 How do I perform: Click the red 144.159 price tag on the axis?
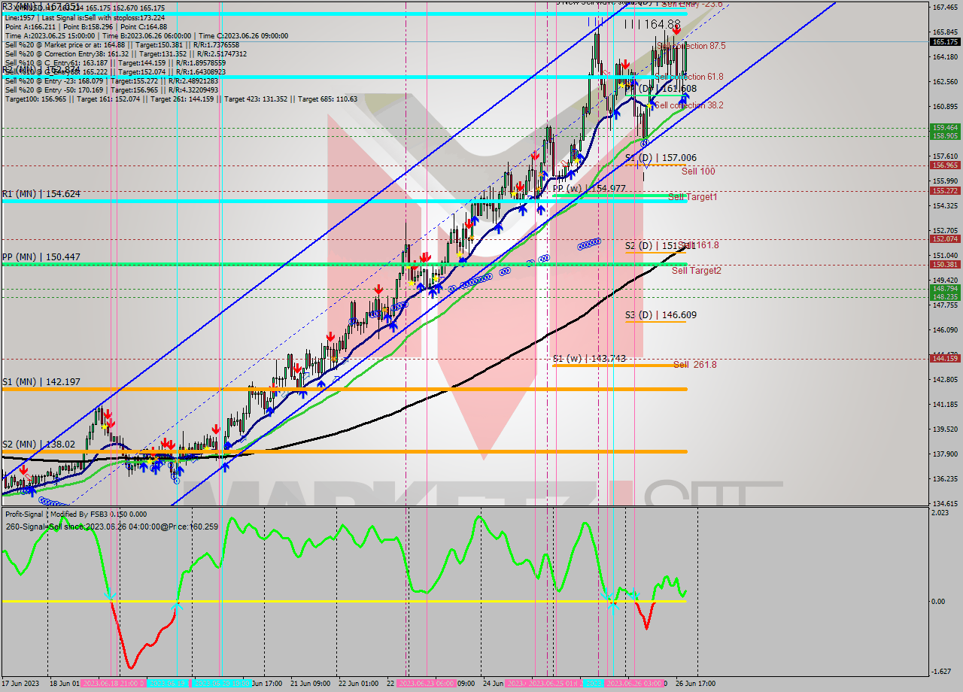tap(944, 359)
